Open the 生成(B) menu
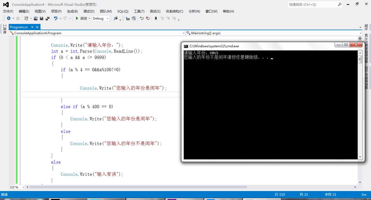 click(72, 11)
